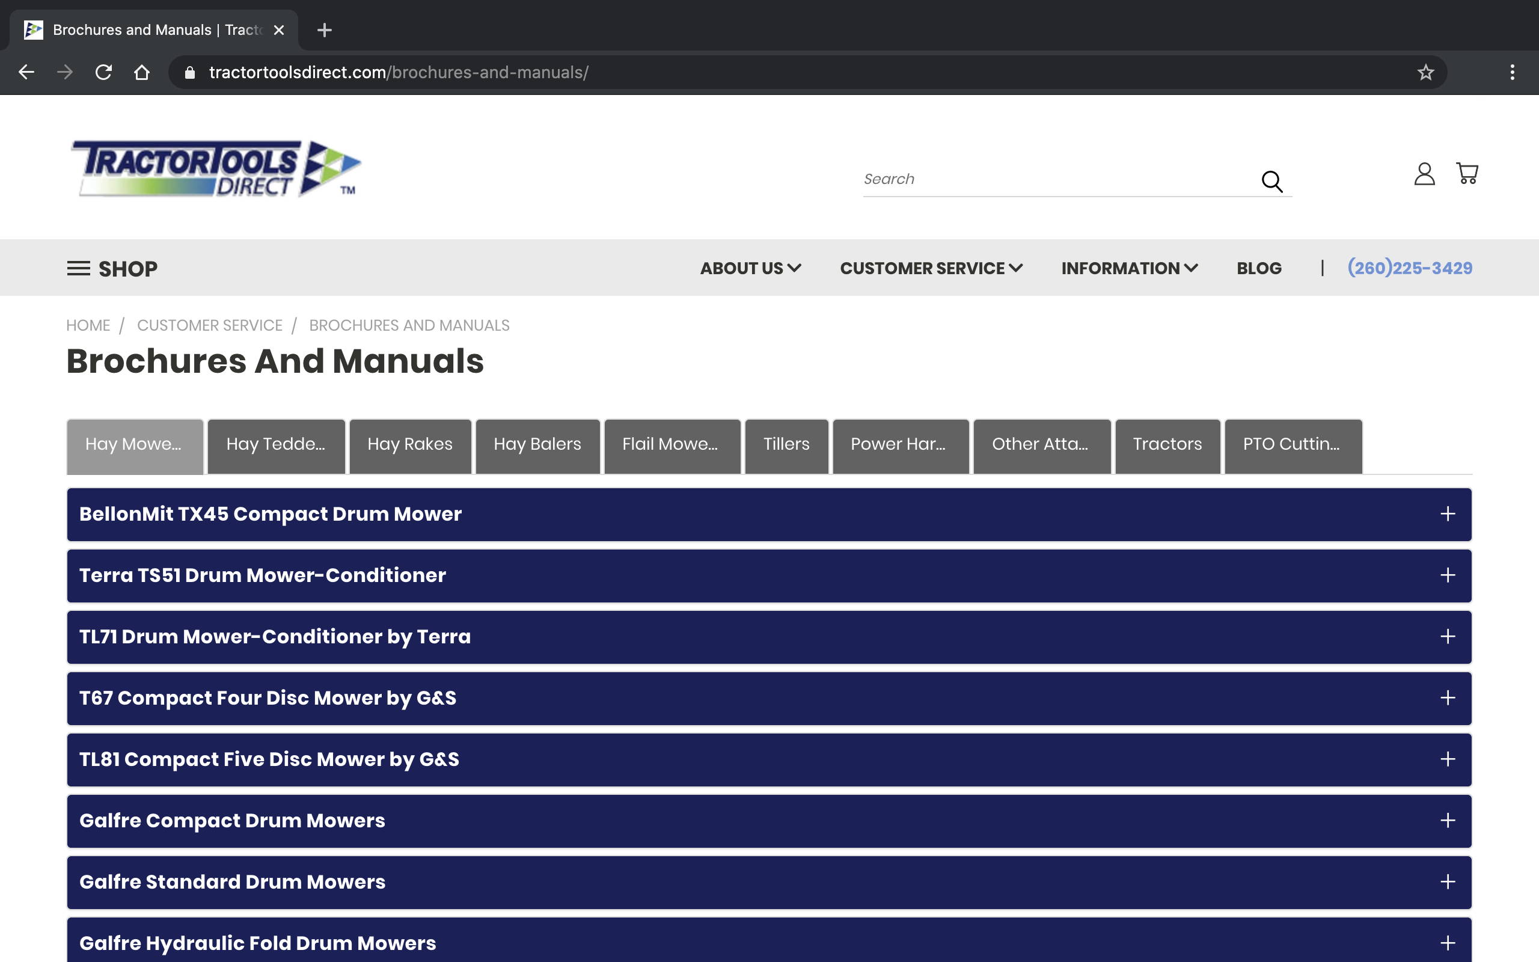
Task: Switch to the Hay Balers tab
Action: pos(537,446)
